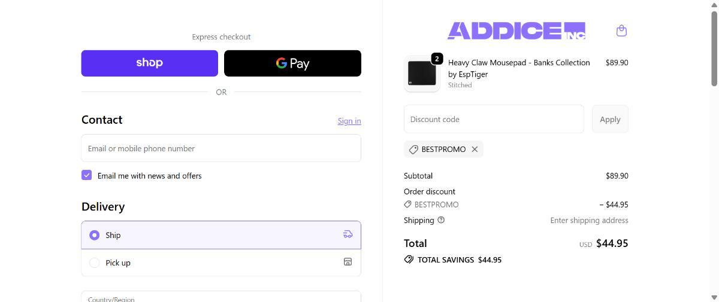Click the tag icon on BESTPROMO chip
The image size is (719, 302).
click(413, 150)
